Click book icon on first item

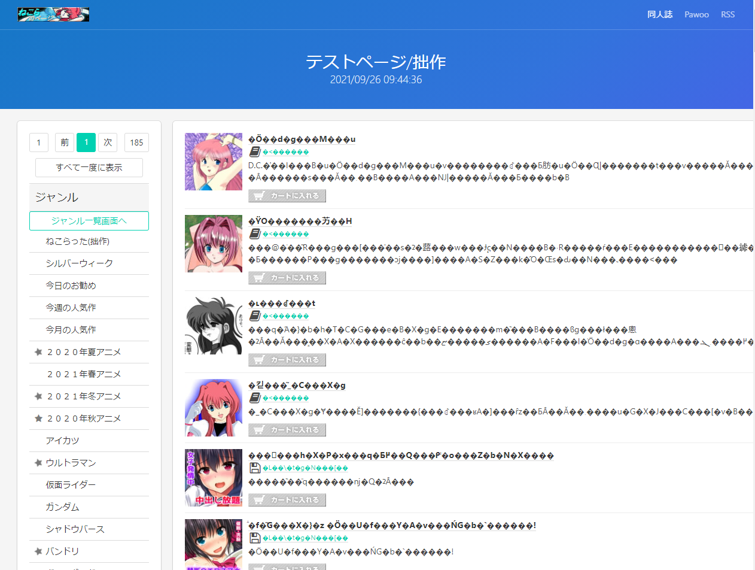coord(254,152)
